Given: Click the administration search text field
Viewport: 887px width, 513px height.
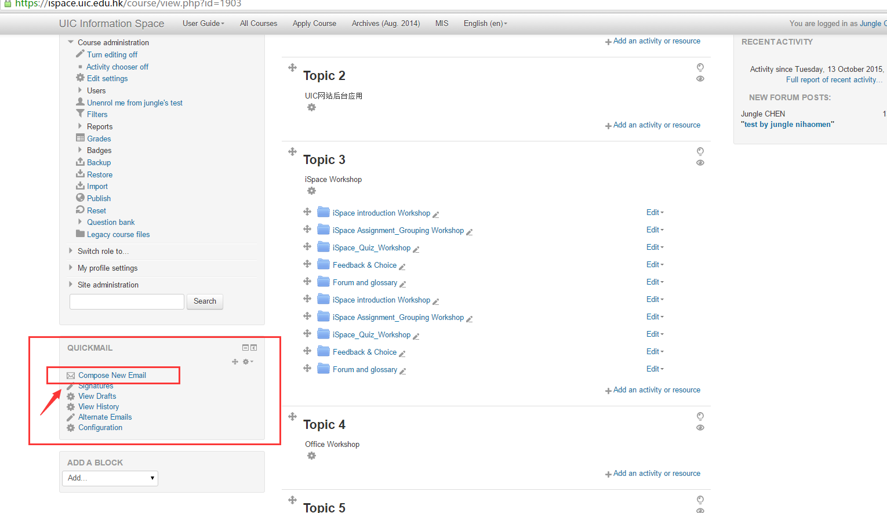Looking at the screenshot, I should click(x=127, y=301).
